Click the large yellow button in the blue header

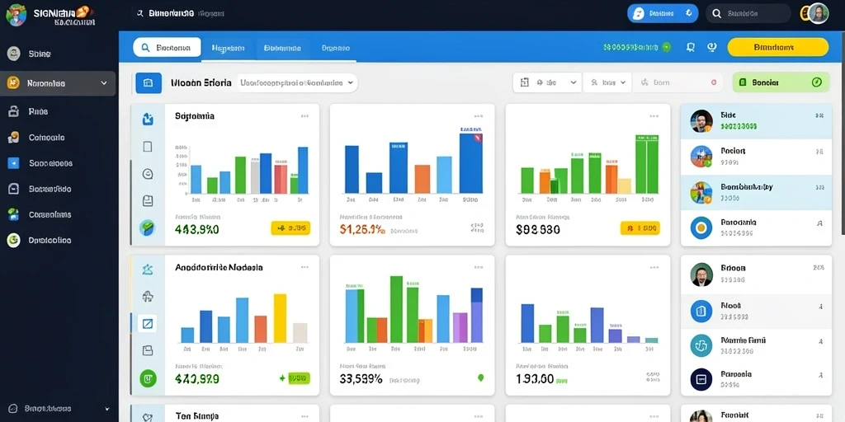tap(777, 47)
